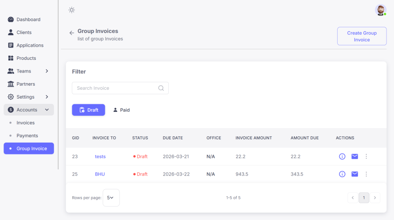Viewport: 394px width, 220px height.
Task: Go to Dashboard in the sidebar
Action: 28,20
